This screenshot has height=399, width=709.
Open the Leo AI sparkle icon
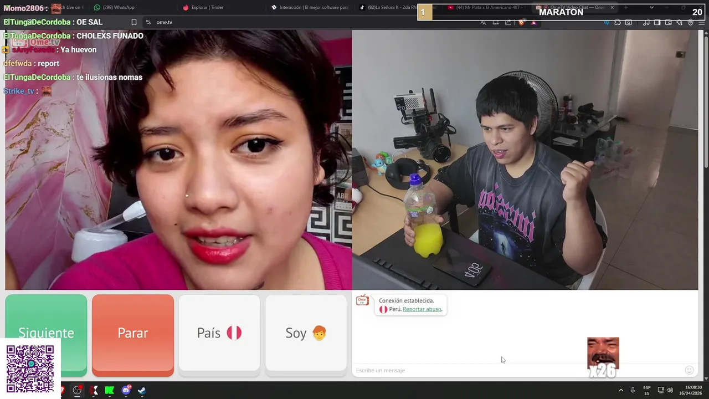679,22
